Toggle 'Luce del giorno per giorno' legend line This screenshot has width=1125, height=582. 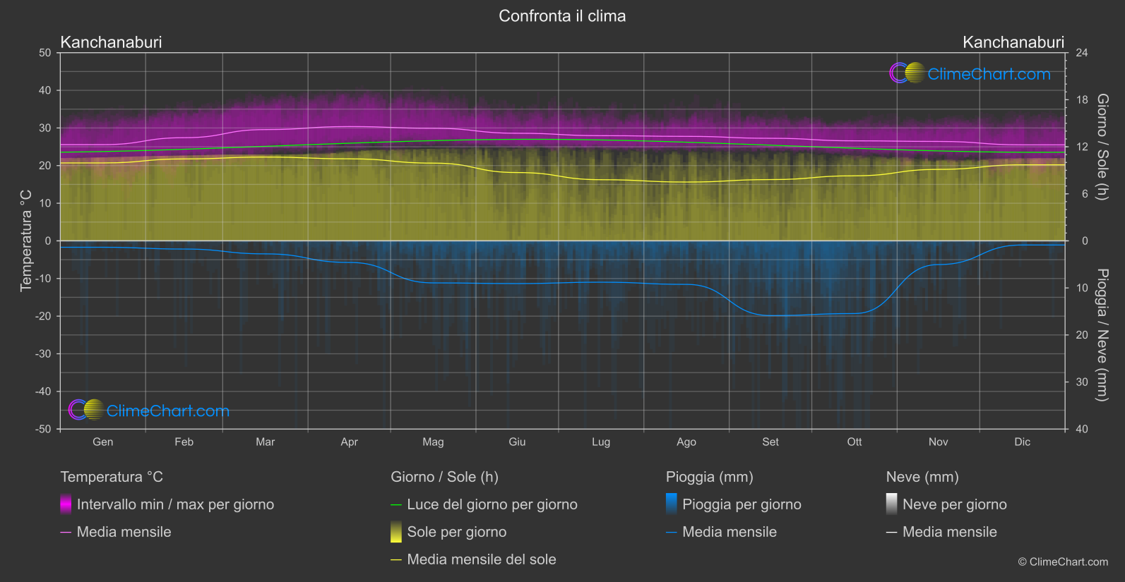396,504
